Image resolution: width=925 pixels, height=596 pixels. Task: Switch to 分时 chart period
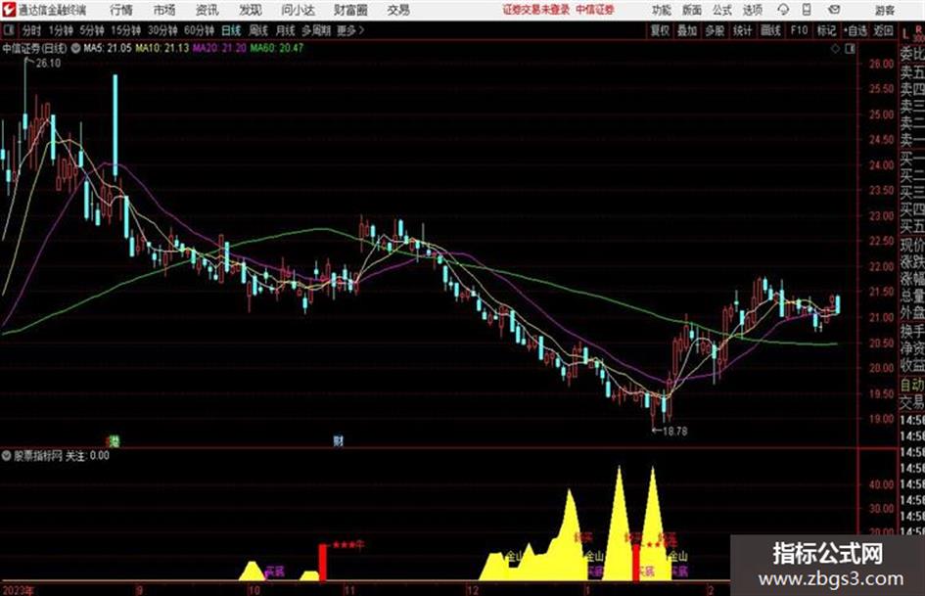pyautogui.click(x=32, y=30)
